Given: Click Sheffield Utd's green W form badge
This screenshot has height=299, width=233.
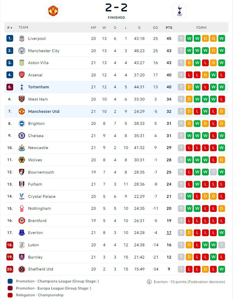Looking at the screenshot, I should 222,269.
